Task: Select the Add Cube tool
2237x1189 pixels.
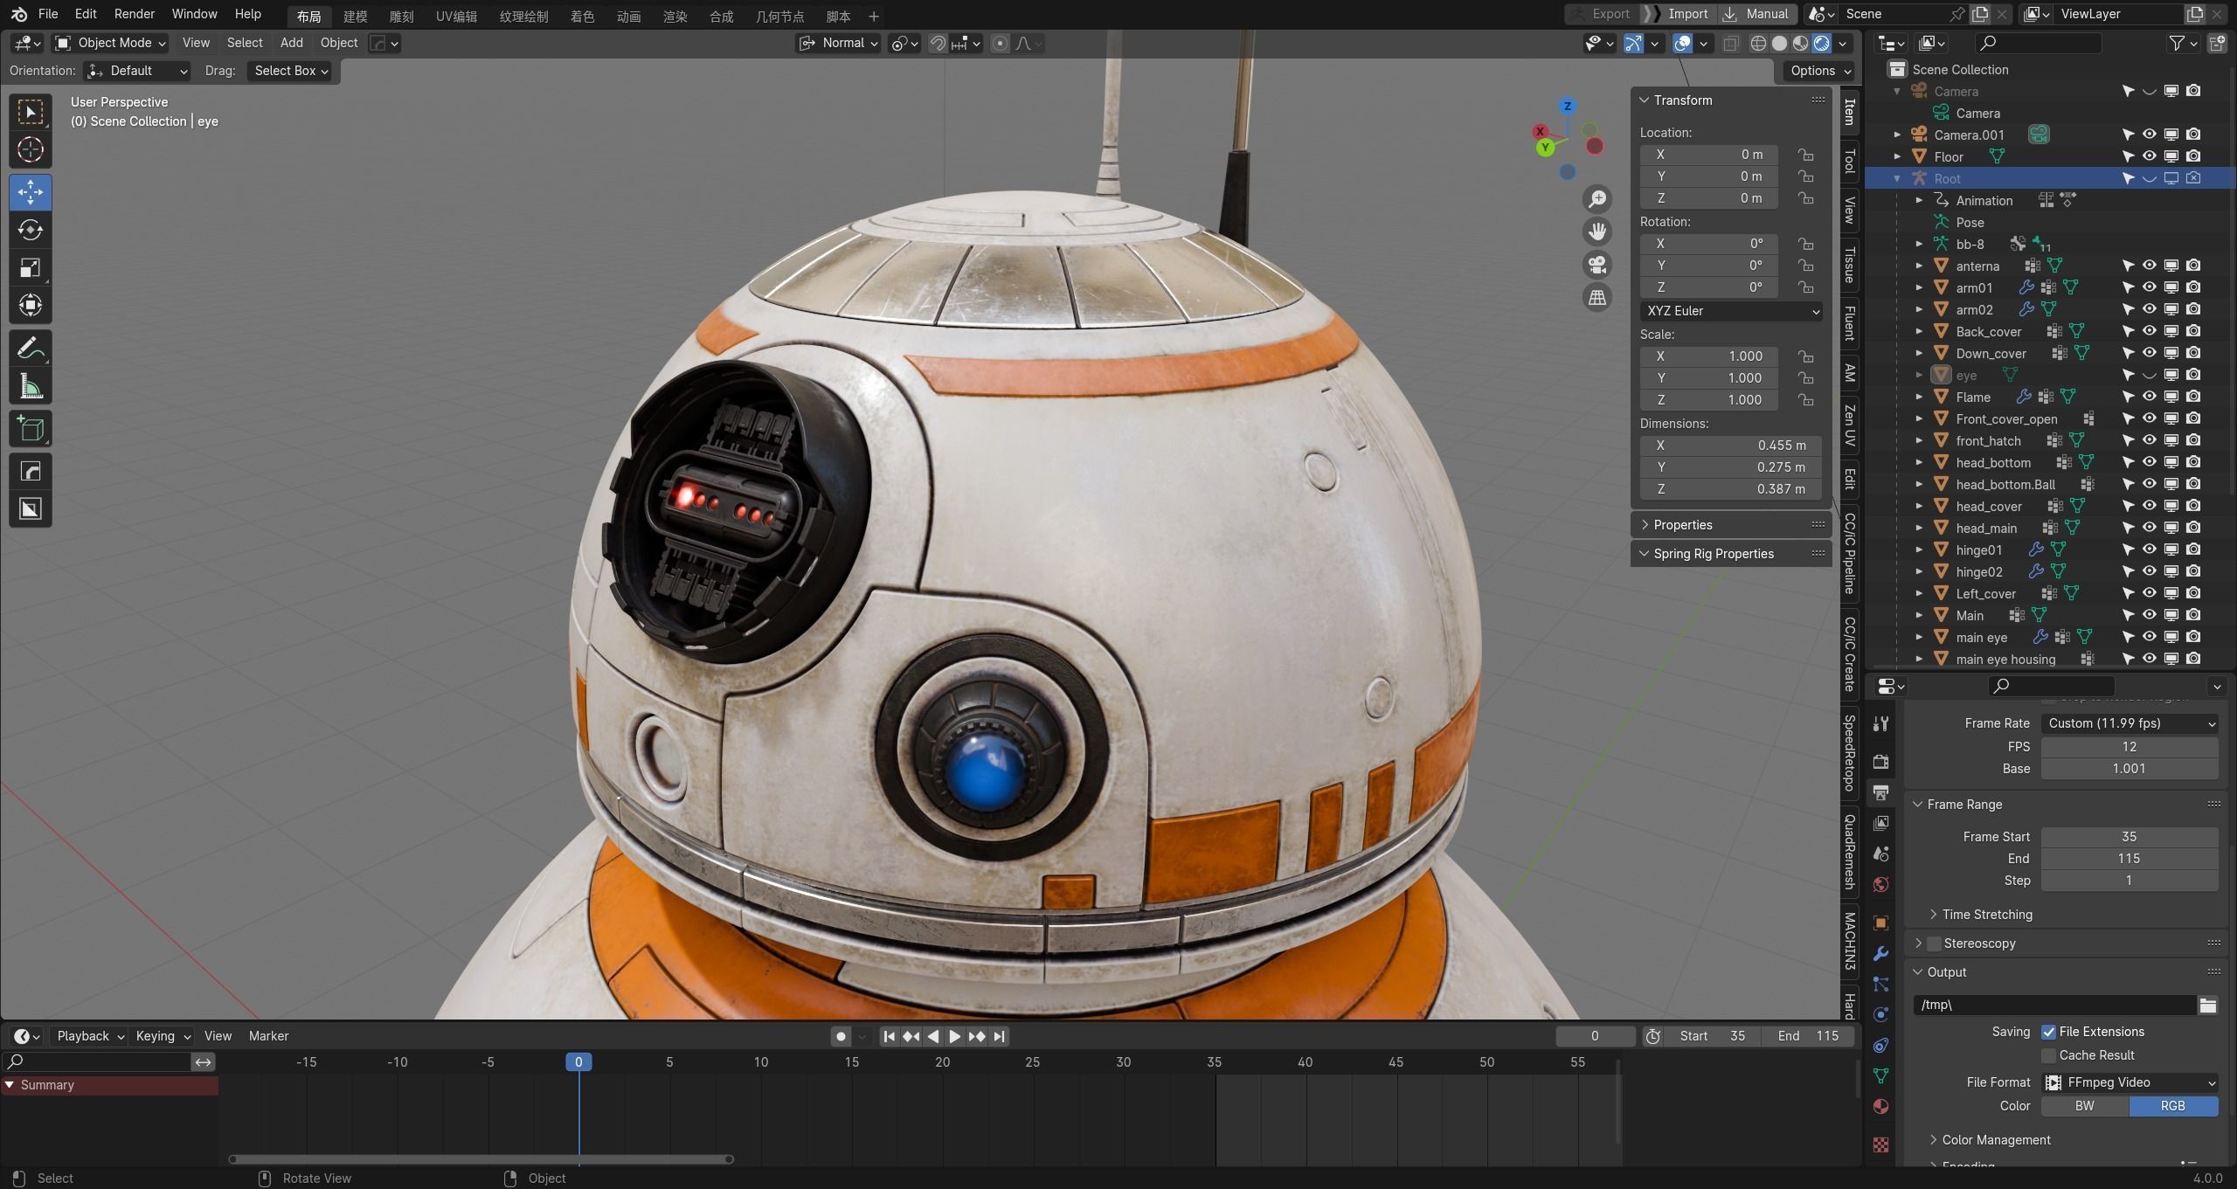Action: tap(31, 429)
